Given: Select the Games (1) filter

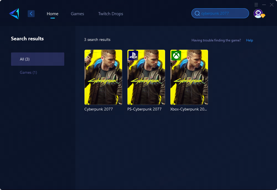Looking at the screenshot, I should click(x=29, y=72).
